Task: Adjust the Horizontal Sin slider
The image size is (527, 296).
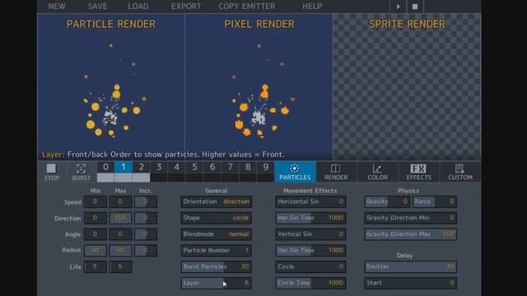Action: [x=310, y=201]
